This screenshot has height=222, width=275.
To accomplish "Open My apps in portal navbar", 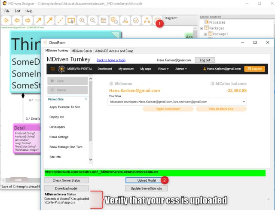I will (146, 69).
